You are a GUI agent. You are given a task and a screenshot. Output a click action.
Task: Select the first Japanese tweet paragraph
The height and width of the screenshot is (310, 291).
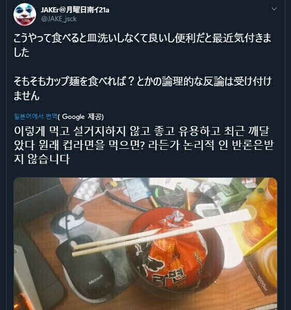tap(143, 45)
